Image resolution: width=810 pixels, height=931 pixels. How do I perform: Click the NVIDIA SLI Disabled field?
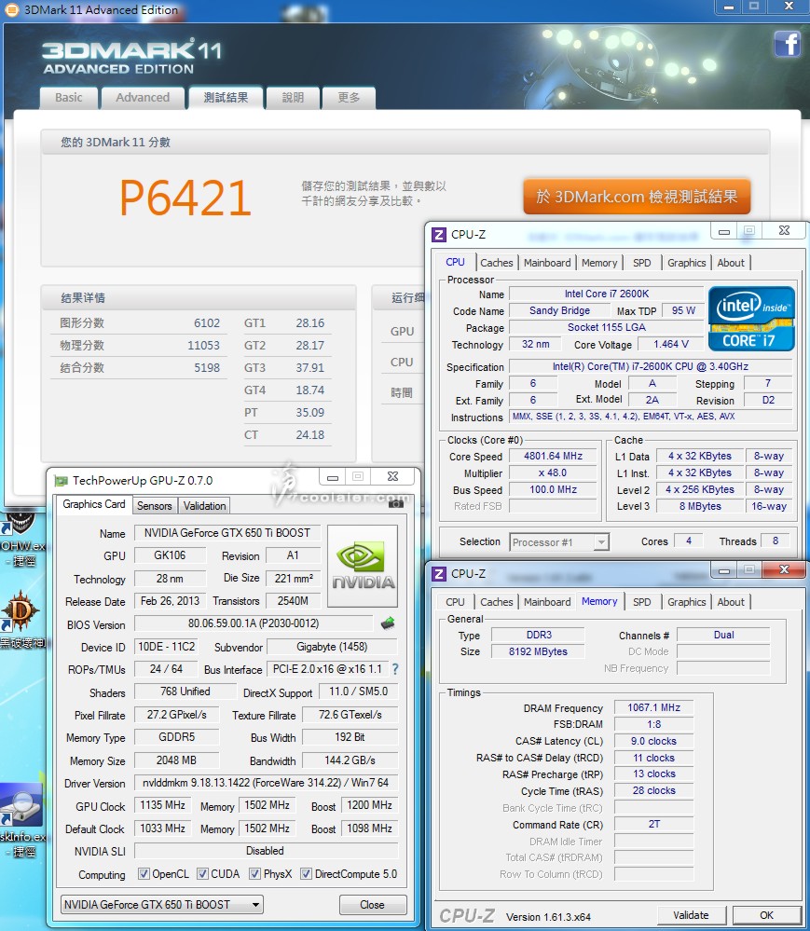click(x=266, y=851)
